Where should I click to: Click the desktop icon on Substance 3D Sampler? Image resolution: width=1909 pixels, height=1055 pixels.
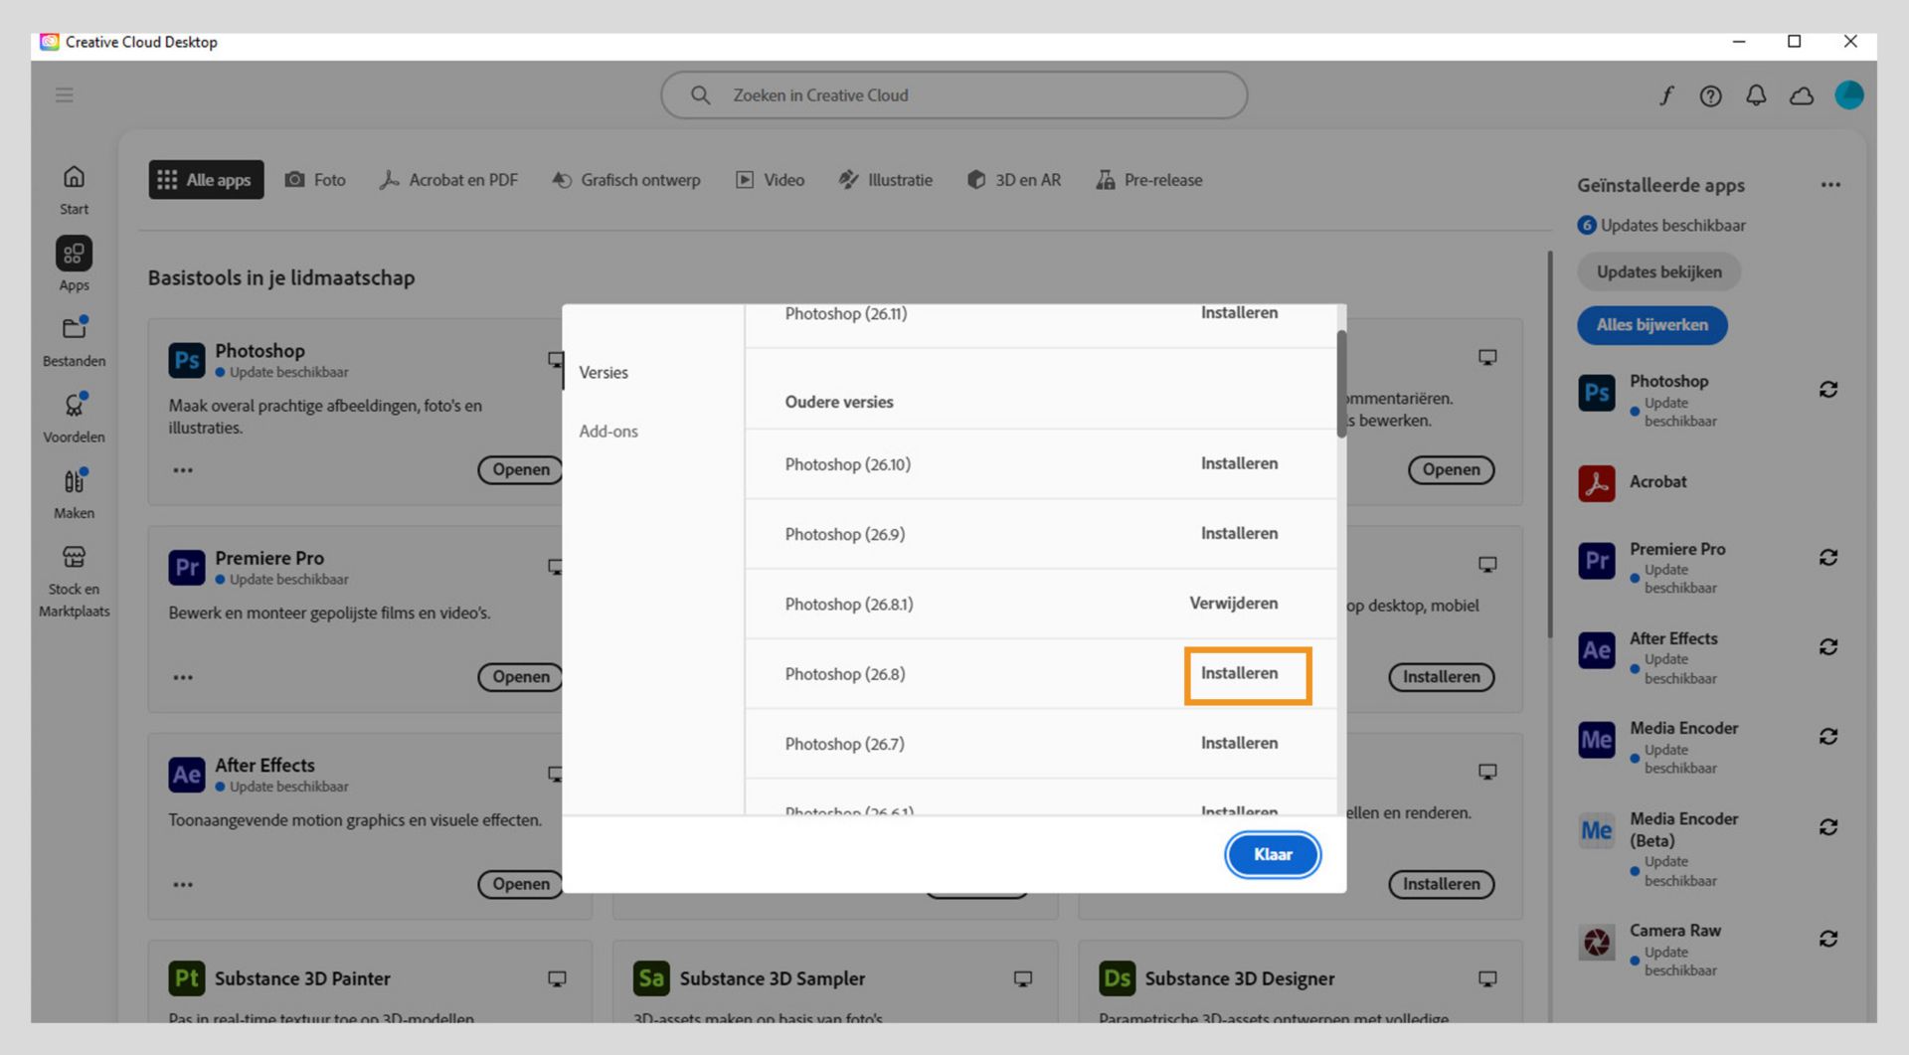(1022, 979)
